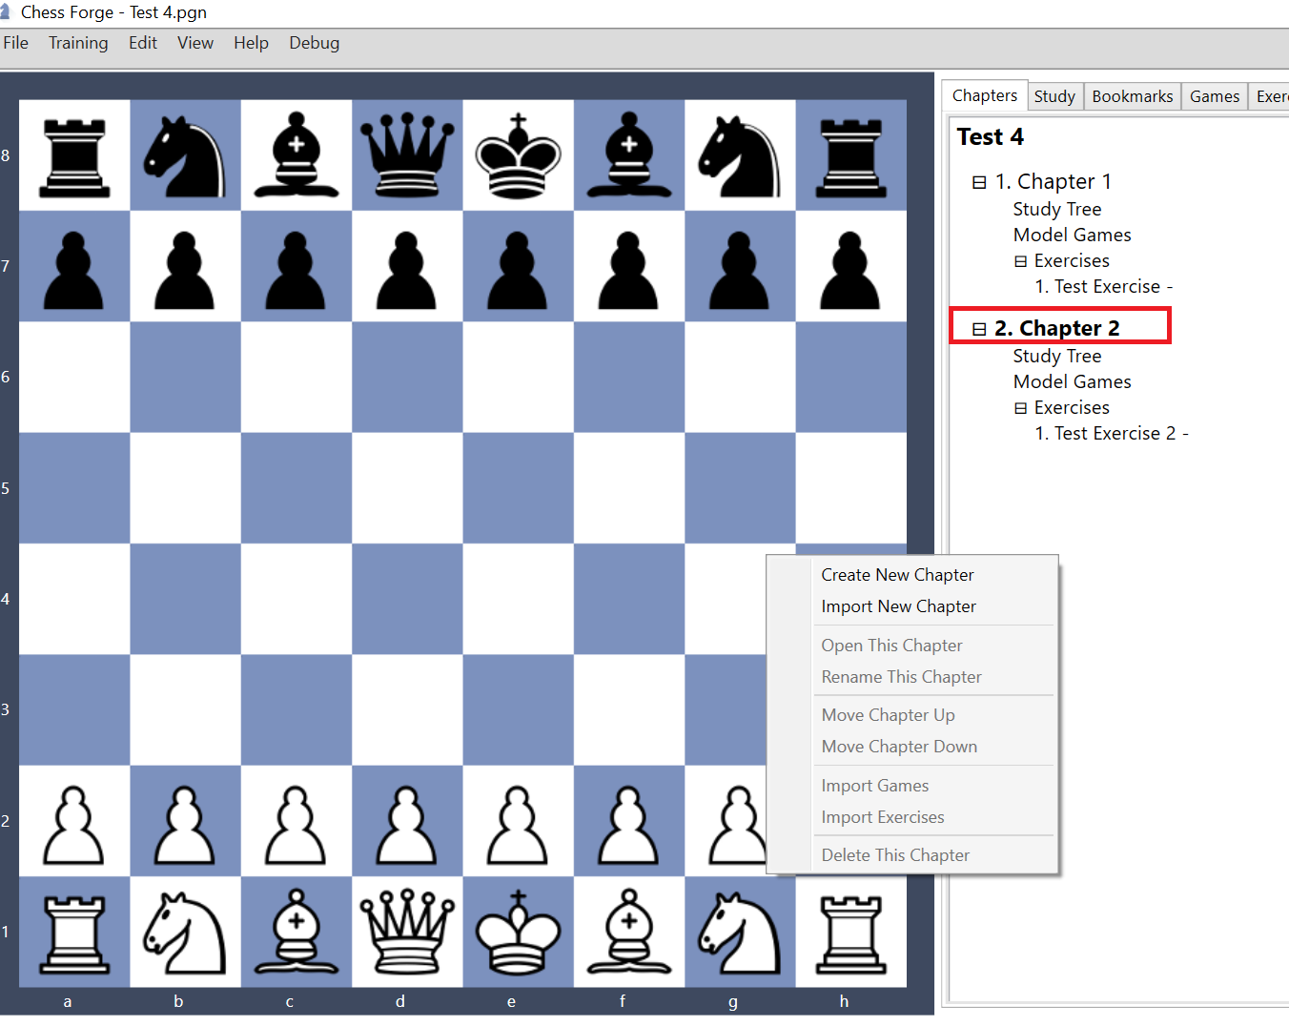Screen dimensions: 1289x1026
Task: Select the white bishop on c1
Action: click(x=296, y=933)
